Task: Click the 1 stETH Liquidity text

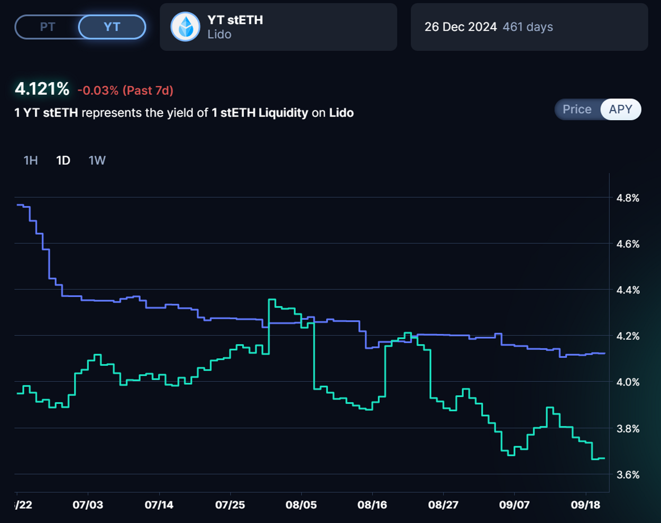Action: (x=260, y=113)
